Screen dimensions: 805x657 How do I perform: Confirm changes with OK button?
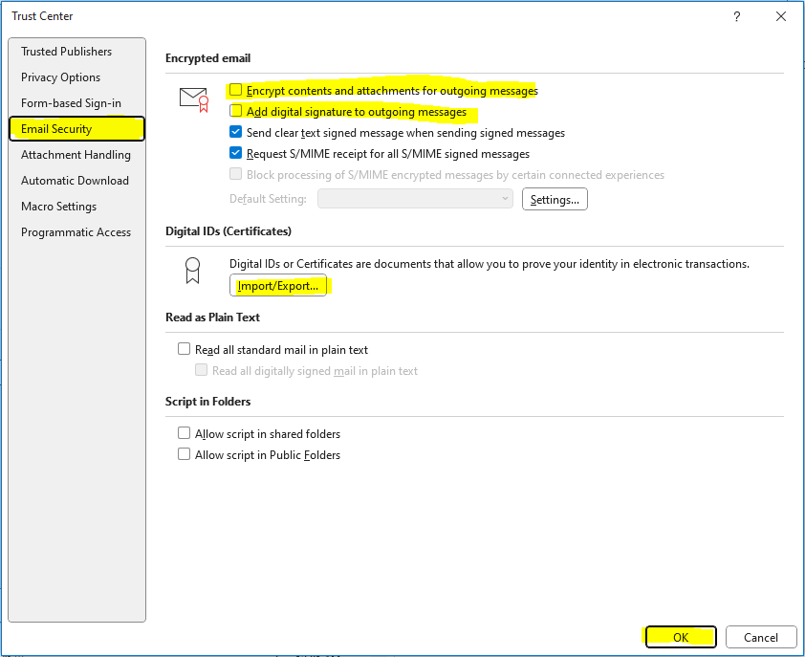(681, 638)
